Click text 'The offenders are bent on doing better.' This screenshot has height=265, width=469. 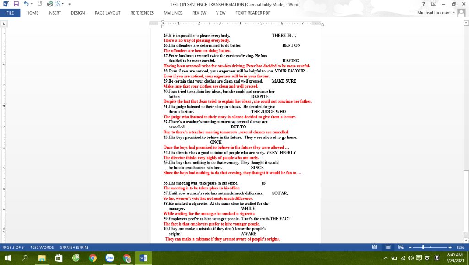197,50
